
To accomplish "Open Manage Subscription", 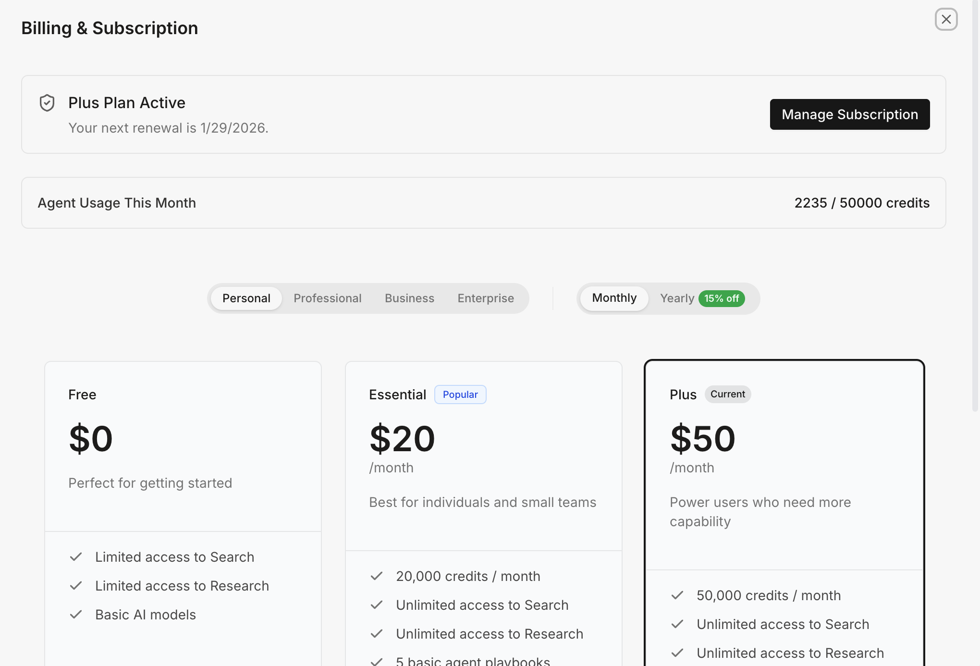I will pyautogui.click(x=849, y=114).
